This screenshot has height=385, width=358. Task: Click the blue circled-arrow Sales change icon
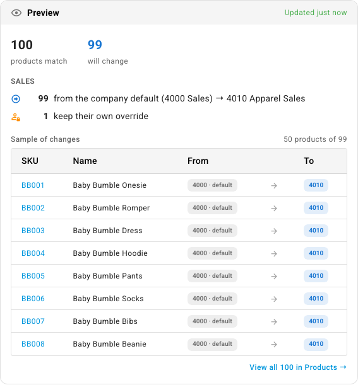coord(16,99)
